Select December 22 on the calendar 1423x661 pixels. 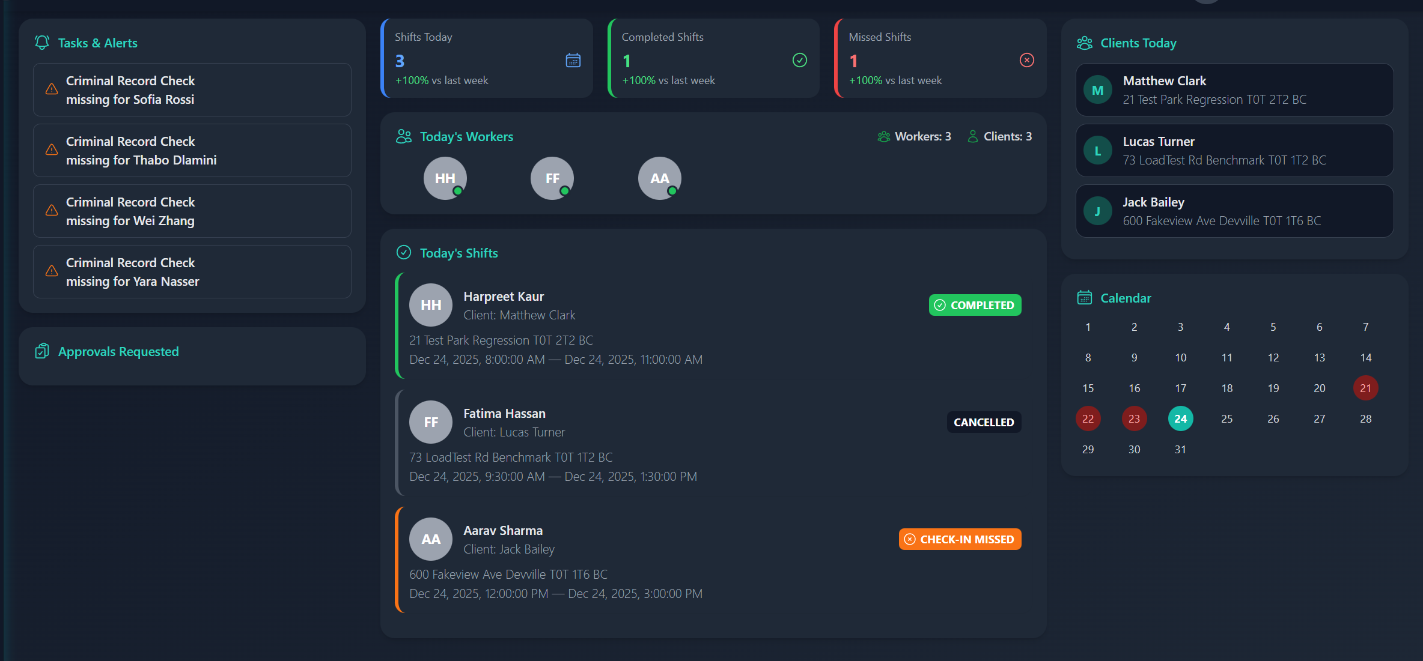click(x=1088, y=418)
